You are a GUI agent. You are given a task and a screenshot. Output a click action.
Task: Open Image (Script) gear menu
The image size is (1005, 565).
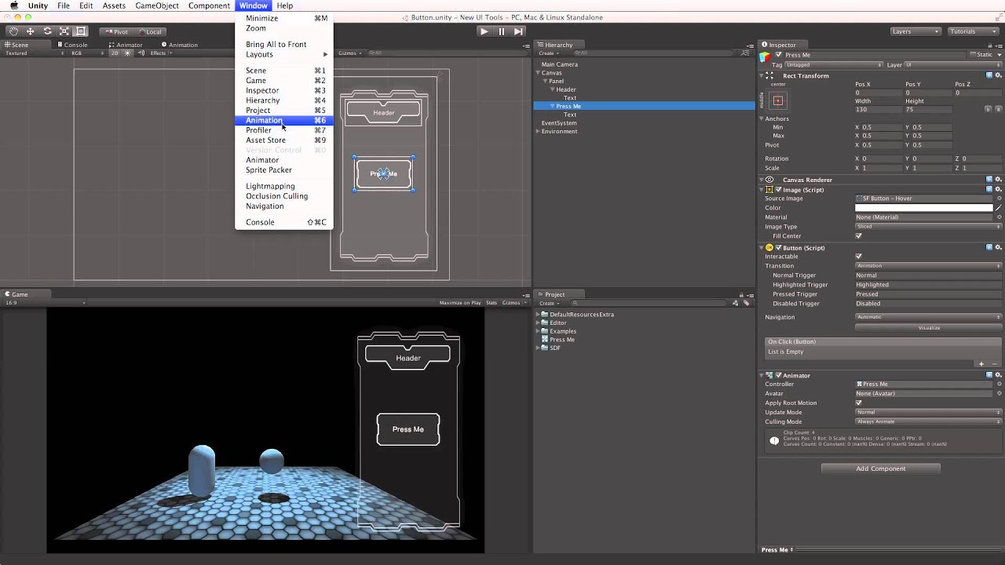coord(999,189)
